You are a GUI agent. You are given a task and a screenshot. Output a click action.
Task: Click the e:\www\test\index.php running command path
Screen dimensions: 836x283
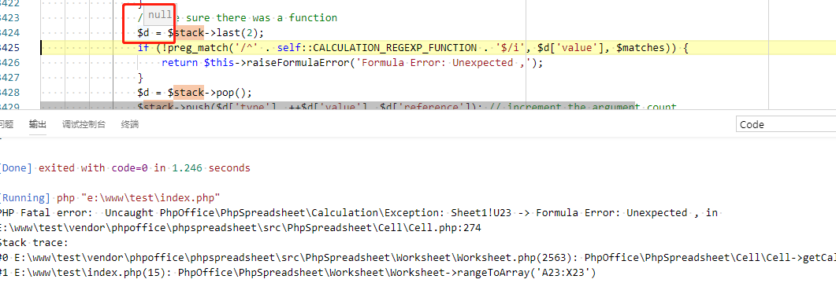pos(150,198)
